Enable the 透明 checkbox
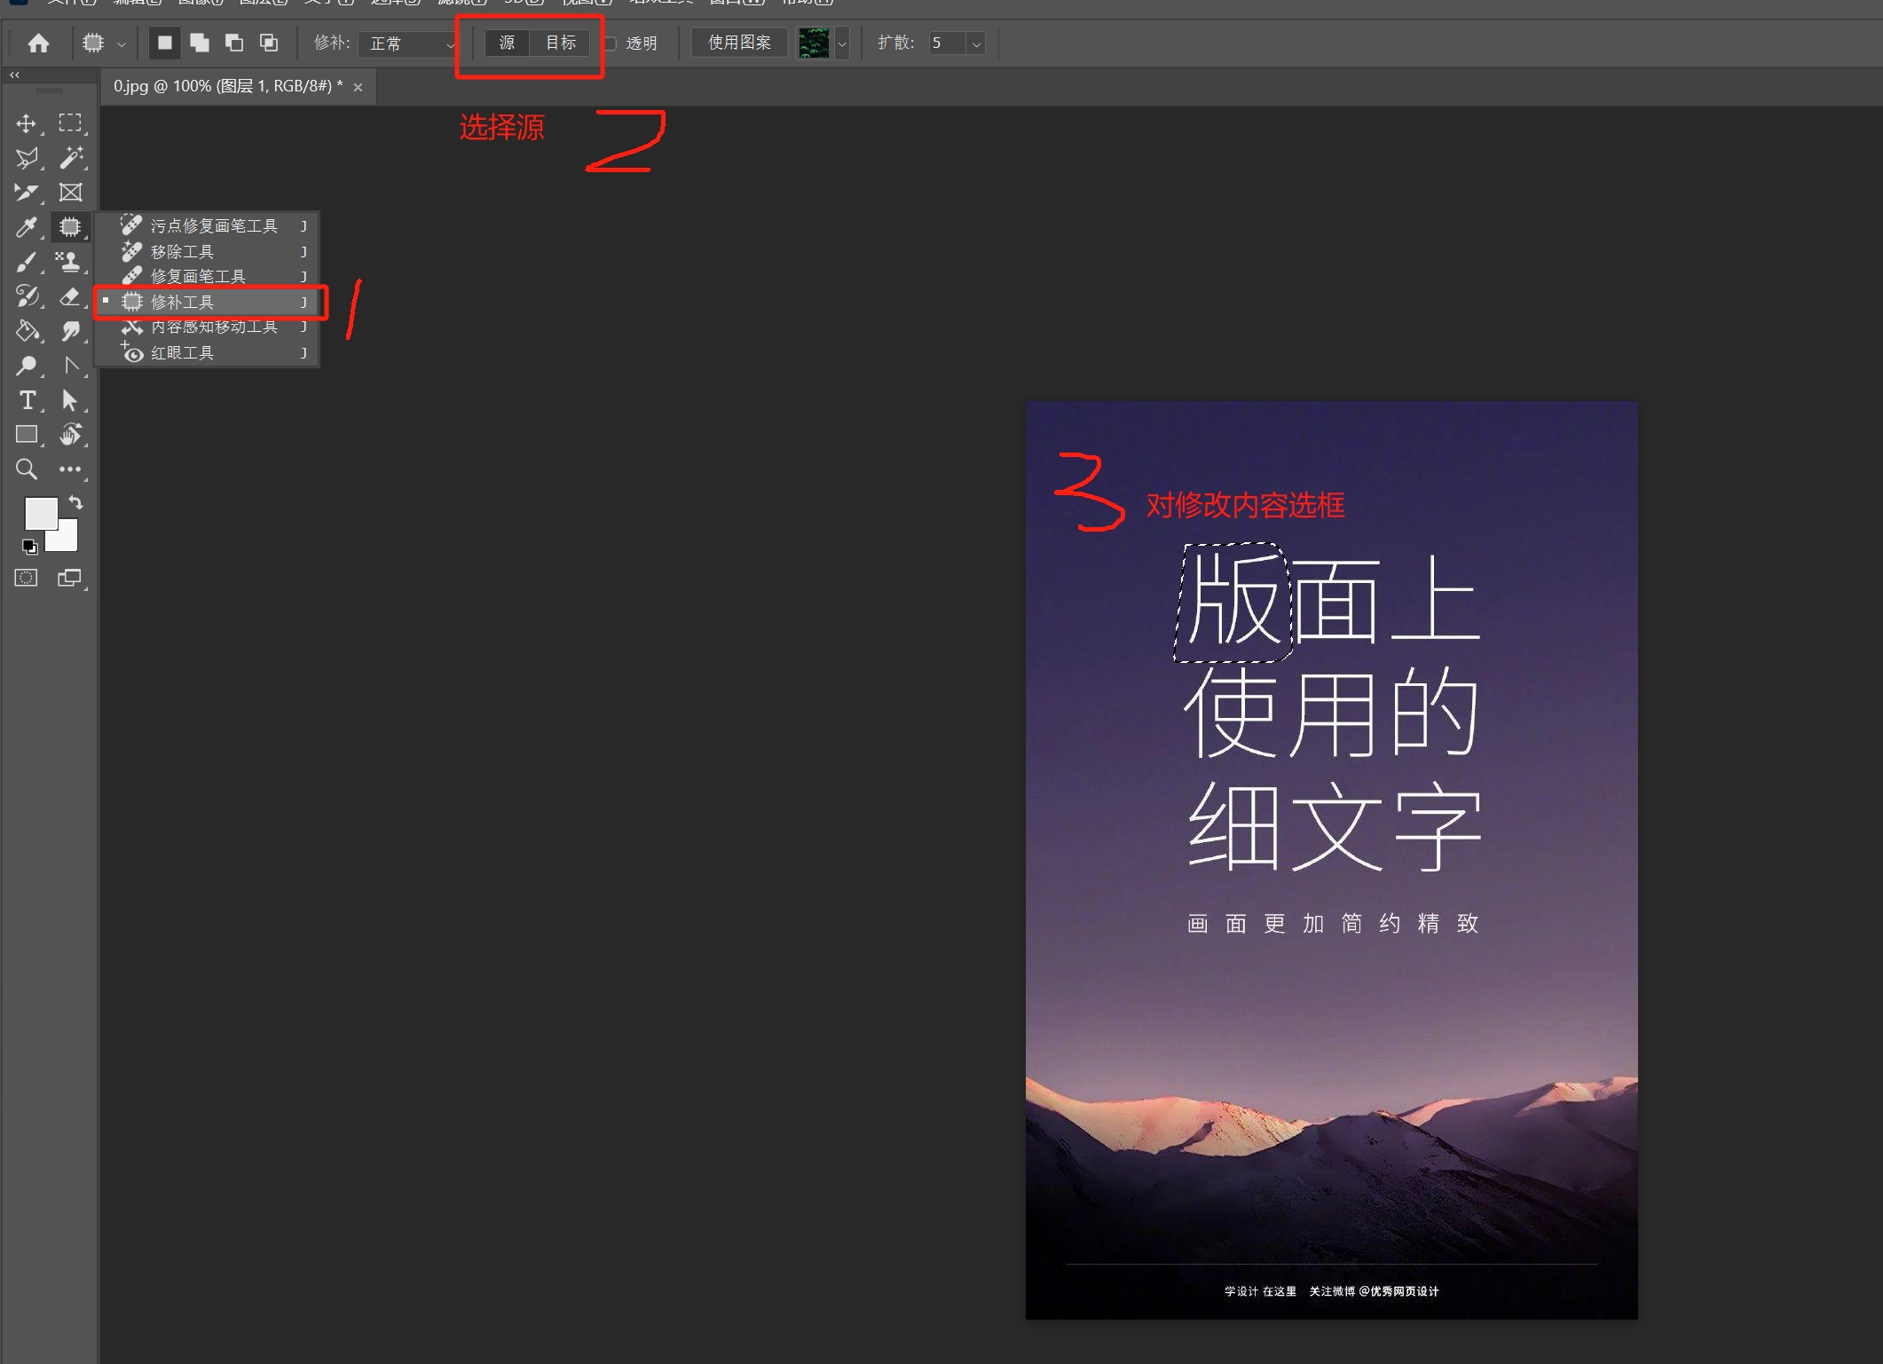 (611, 43)
